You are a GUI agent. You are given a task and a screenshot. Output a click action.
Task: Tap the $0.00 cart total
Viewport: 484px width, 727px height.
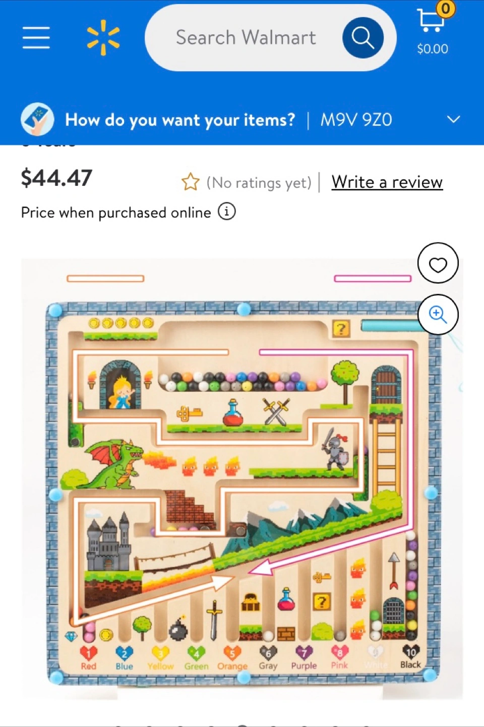point(432,49)
